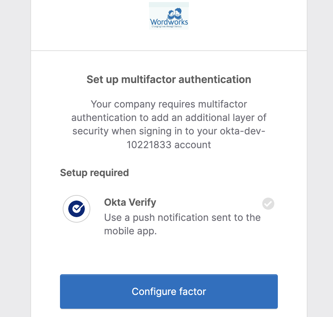Click "Your company requires multifactor" text line
The width and height of the screenshot is (333, 317).
[x=169, y=104]
